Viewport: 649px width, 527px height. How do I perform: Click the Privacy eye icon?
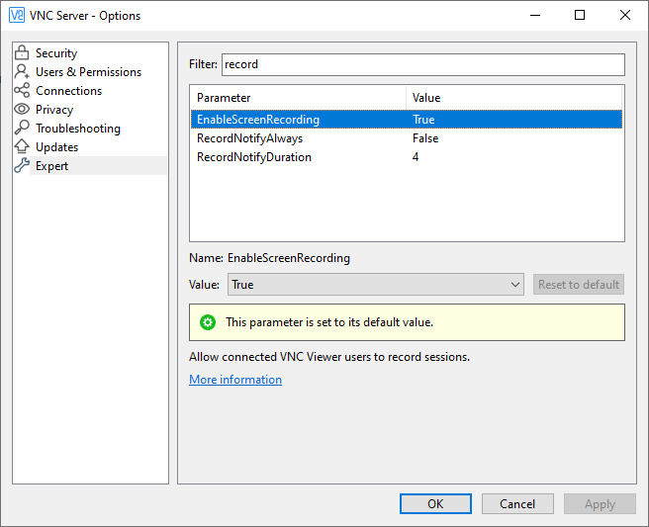tap(22, 109)
